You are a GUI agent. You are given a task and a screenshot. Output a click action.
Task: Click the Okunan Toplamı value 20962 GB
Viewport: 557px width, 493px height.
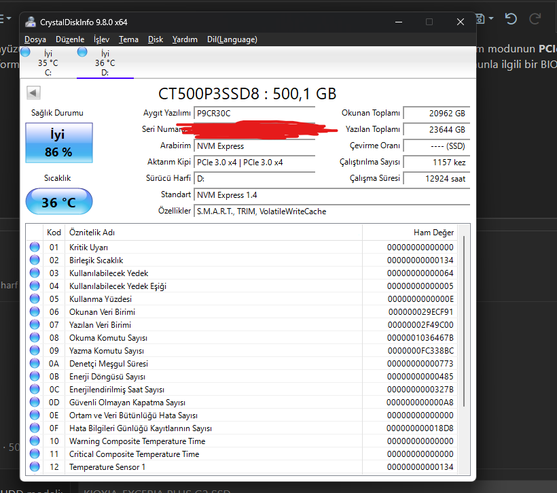(437, 113)
